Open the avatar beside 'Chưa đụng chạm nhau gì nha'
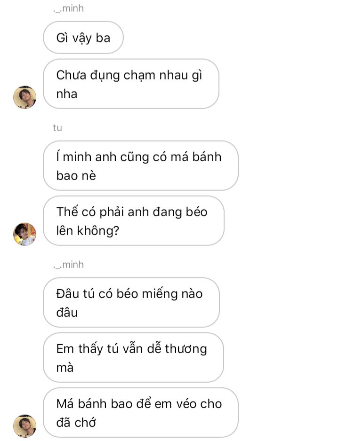 coord(25,97)
